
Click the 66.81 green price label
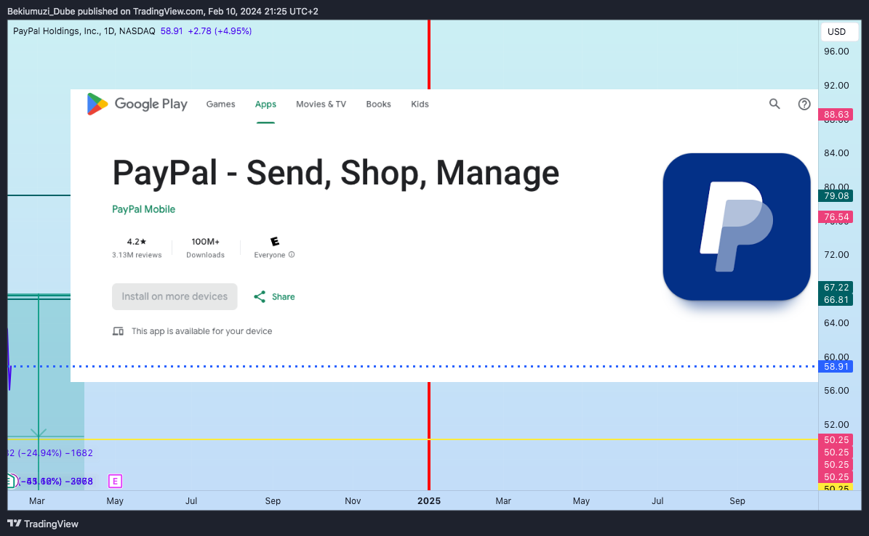pyautogui.click(x=836, y=299)
